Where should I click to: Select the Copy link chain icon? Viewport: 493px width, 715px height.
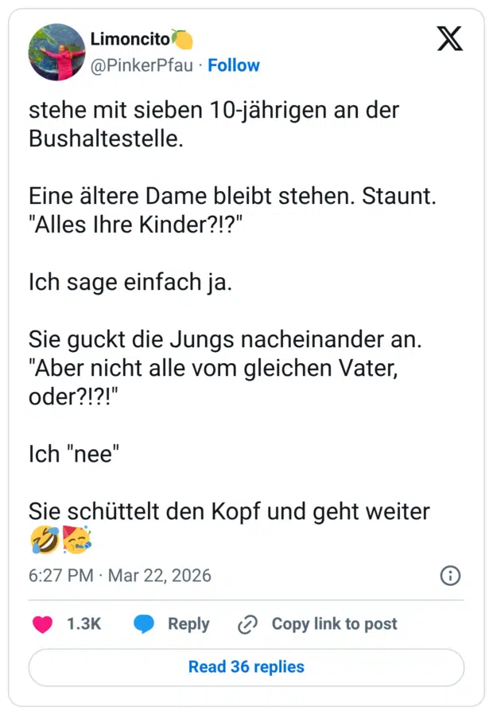tap(249, 624)
